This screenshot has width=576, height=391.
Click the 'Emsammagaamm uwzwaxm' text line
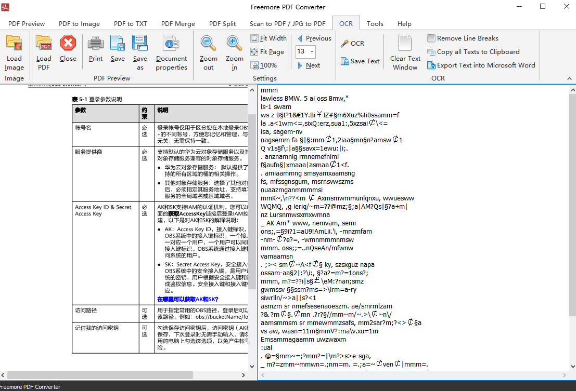point(303,339)
